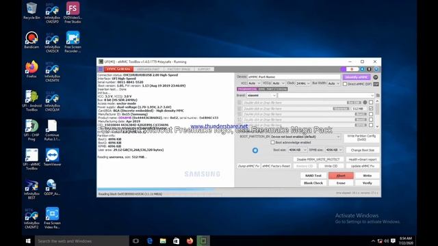Open the Clock 24MHz dropdown
Image resolution: width=438 pixels, height=246 pixels.
pyautogui.click(x=303, y=83)
